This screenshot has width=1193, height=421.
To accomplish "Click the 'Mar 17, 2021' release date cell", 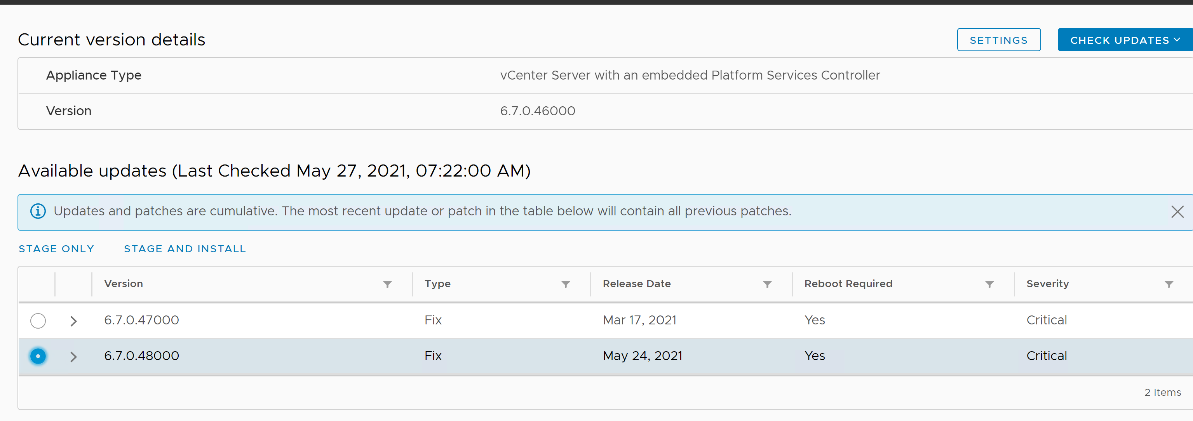I will 639,320.
